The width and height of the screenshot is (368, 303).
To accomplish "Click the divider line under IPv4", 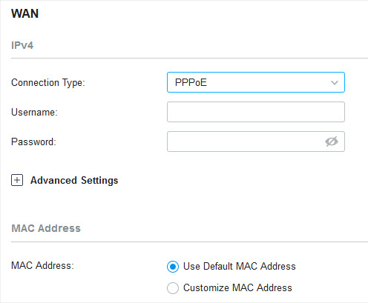I will [189, 59].
